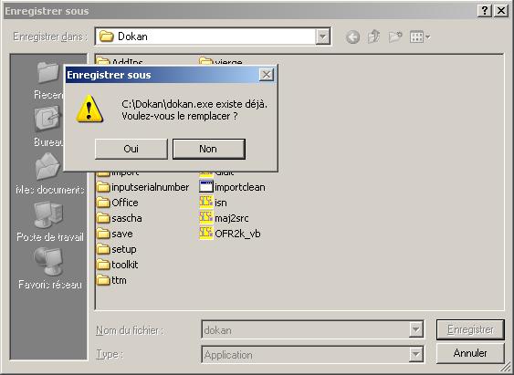
Task: Click the yellow warning triangle icon
Action: click(x=89, y=109)
